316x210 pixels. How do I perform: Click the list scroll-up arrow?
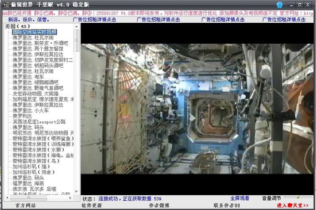pos(76,27)
